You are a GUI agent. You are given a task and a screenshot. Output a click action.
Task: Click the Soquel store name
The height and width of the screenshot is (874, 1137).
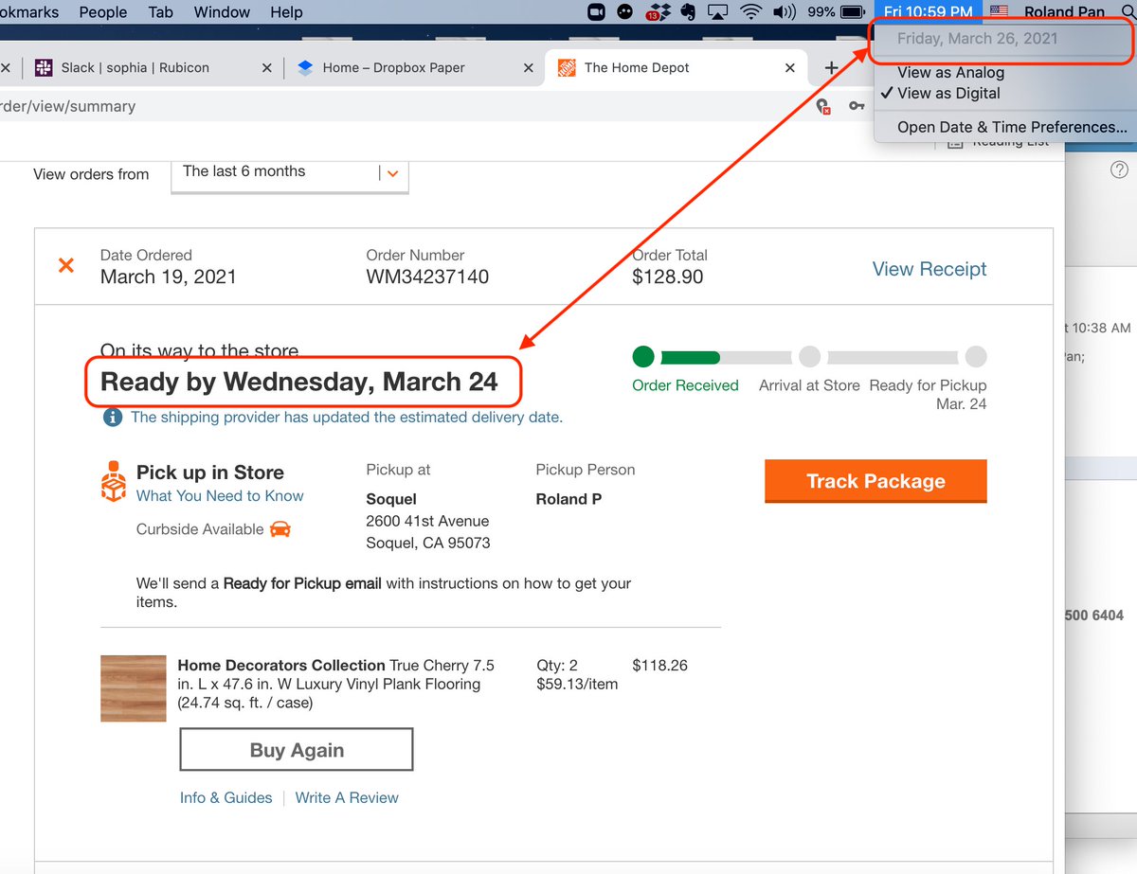pos(391,499)
